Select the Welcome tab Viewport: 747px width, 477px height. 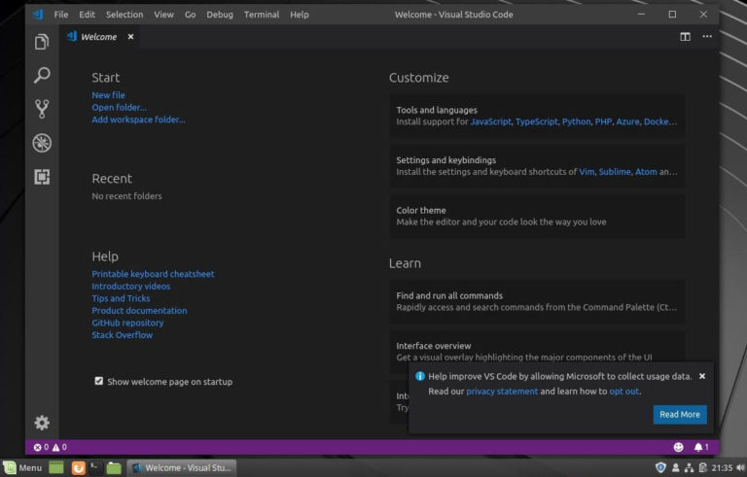98,37
